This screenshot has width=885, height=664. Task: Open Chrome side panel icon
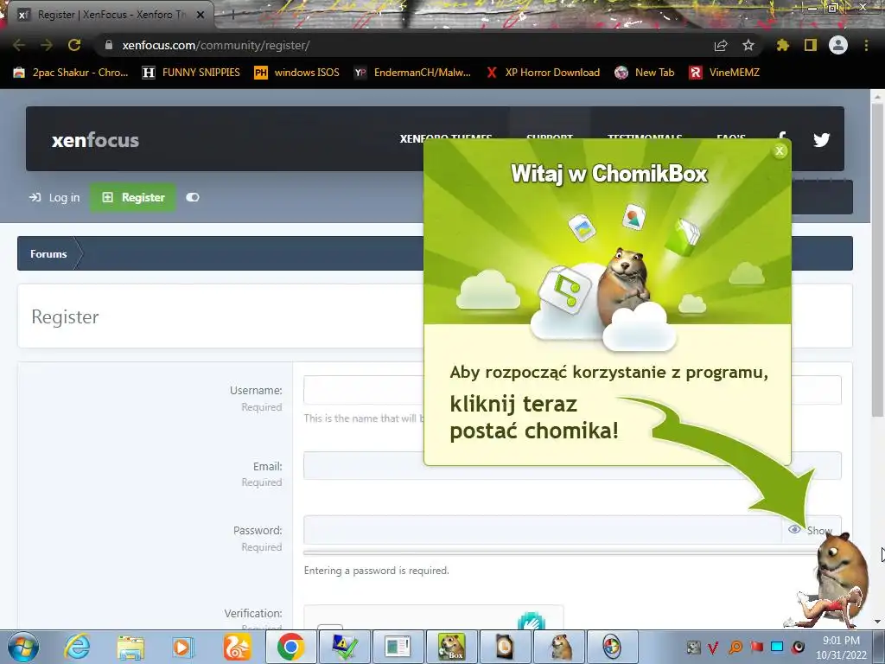(x=811, y=45)
